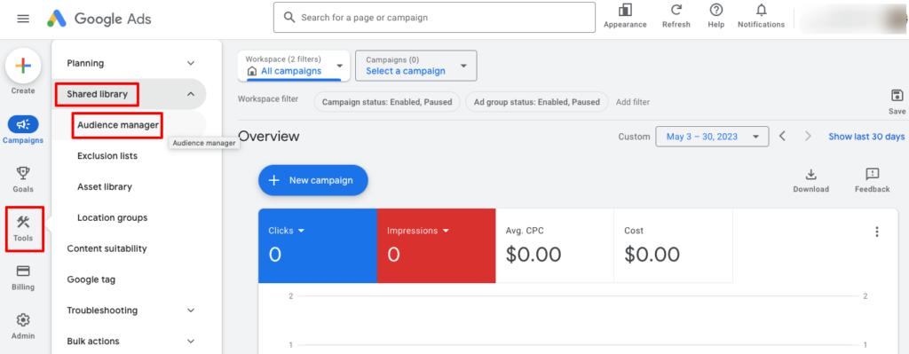This screenshot has width=909, height=354.
Task: Click the New campaign button
Action: pyautogui.click(x=313, y=180)
